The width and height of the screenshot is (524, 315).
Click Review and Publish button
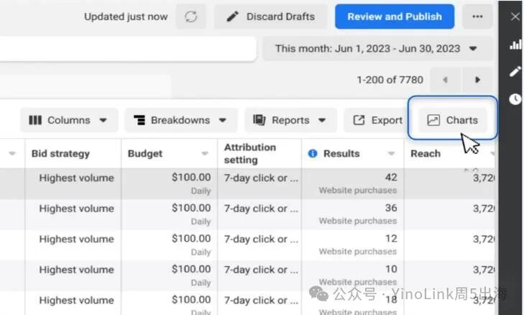click(395, 17)
